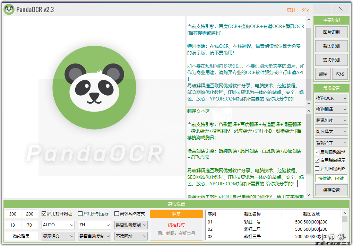Click scroll up arrow of translation text area

(309, 111)
